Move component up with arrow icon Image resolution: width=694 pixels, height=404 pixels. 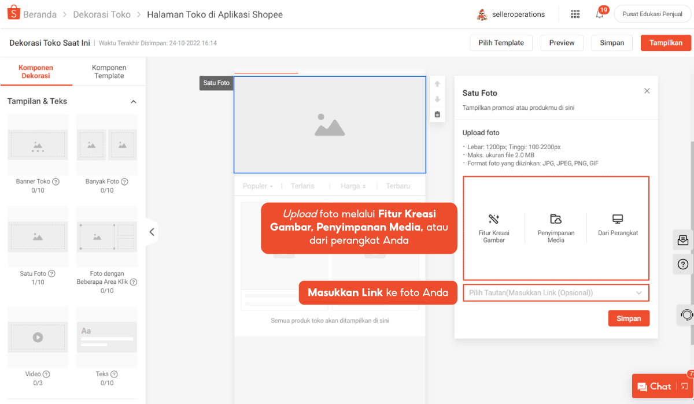[437, 84]
